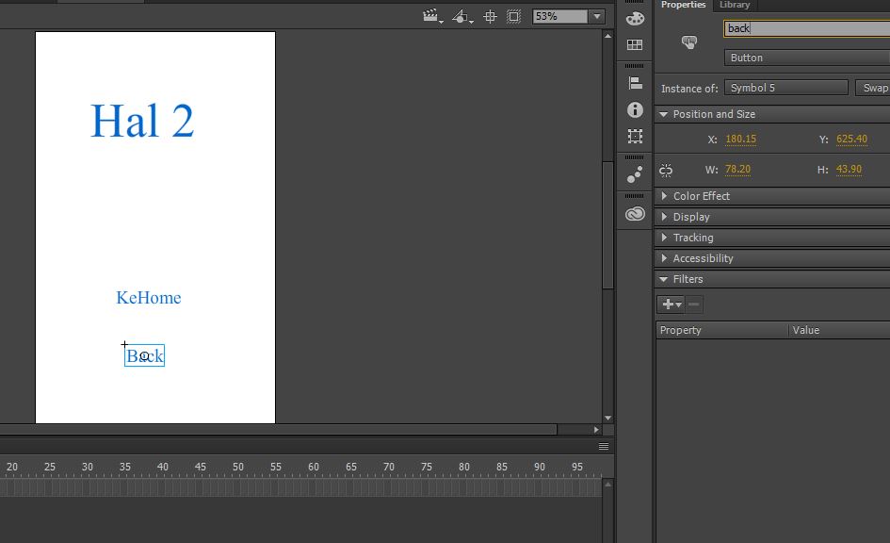The image size is (890, 543).
Task: Click frame 30 on the timeline ruler
Action: coord(87,467)
